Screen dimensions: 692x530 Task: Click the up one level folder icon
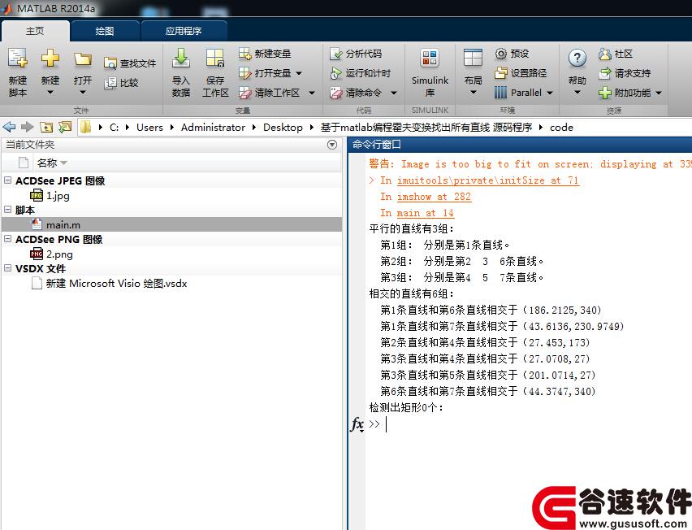[46, 127]
